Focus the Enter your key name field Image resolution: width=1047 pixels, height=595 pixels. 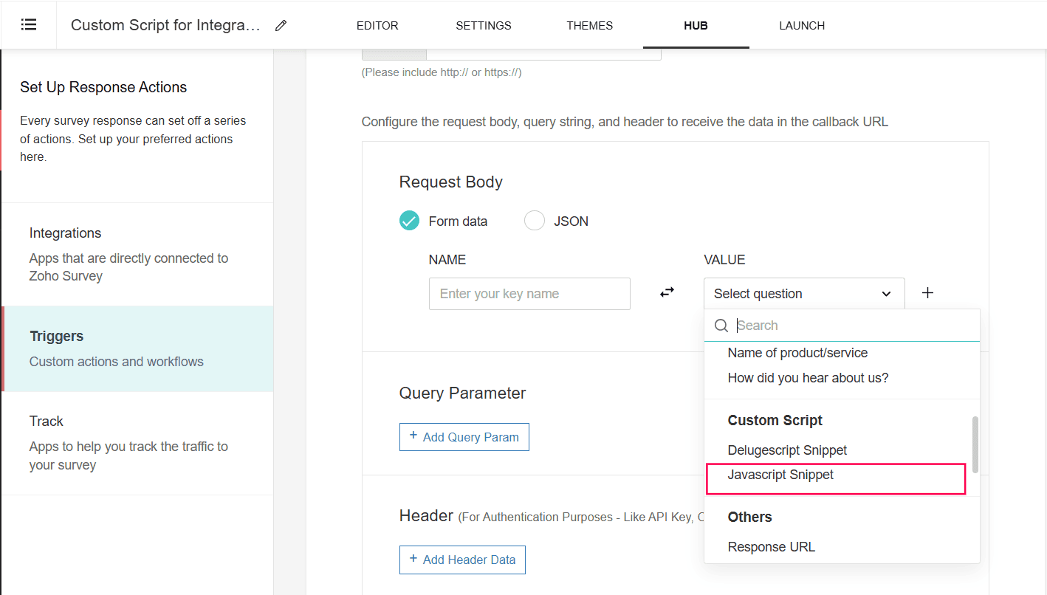[529, 294]
